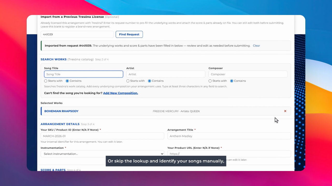332x186 pixels.
Task: Click the request number field containing 441039
Action: (77, 34)
